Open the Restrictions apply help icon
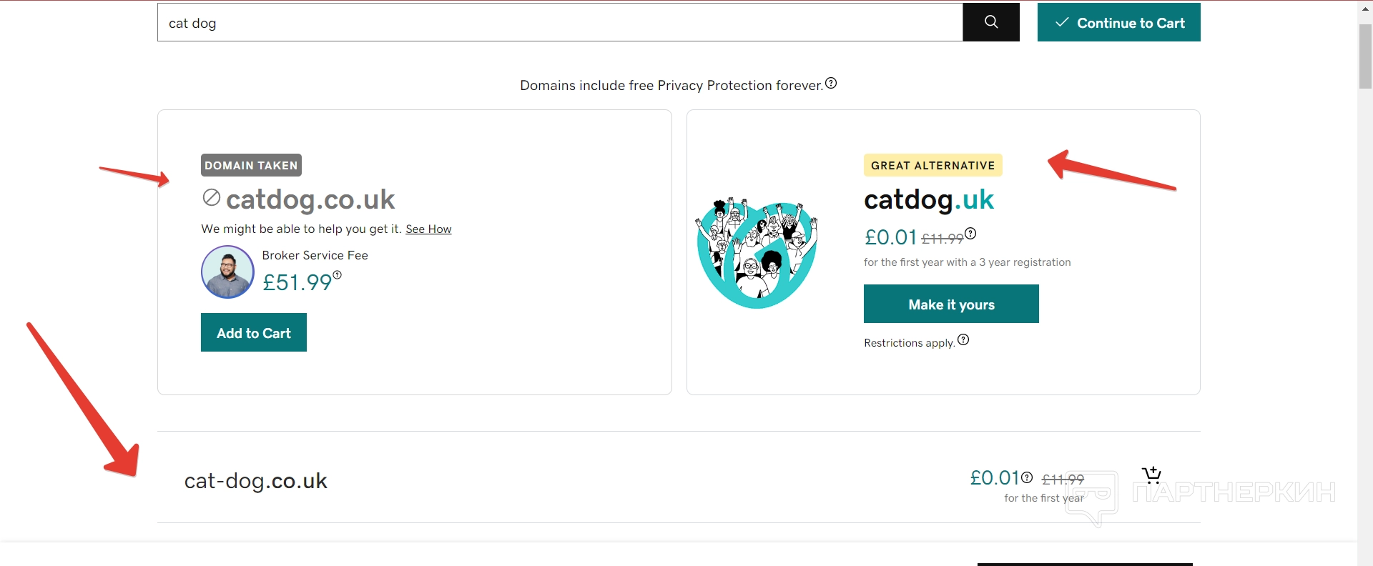The height and width of the screenshot is (566, 1373). pyautogui.click(x=963, y=340)
